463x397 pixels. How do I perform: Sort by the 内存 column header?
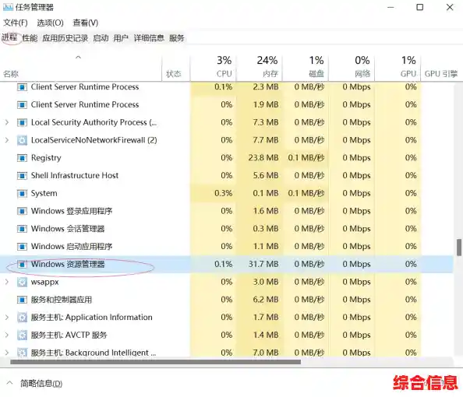(x=260, y=68)
